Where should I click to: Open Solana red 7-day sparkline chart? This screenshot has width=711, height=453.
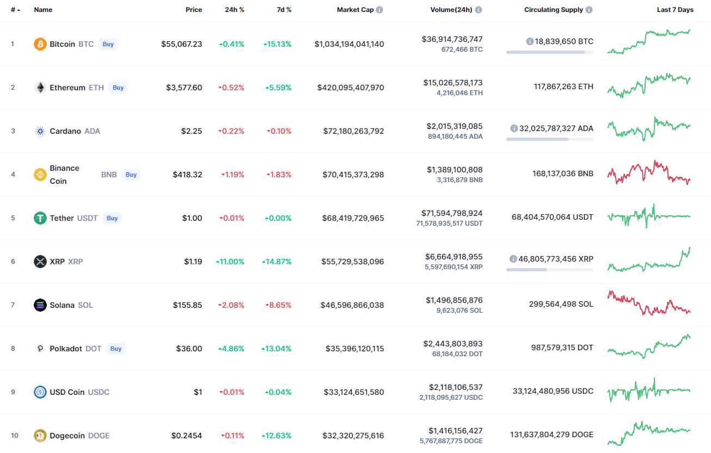pyautogui.click(x=649, y=303)
